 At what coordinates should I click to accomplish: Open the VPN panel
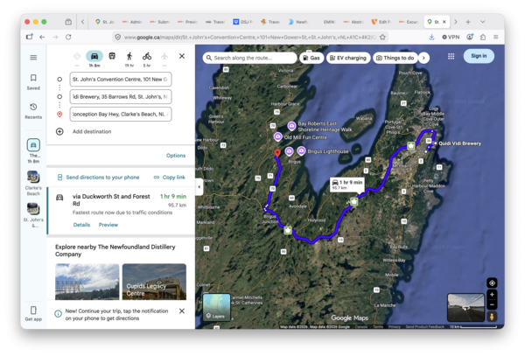[x=451, y=37]
